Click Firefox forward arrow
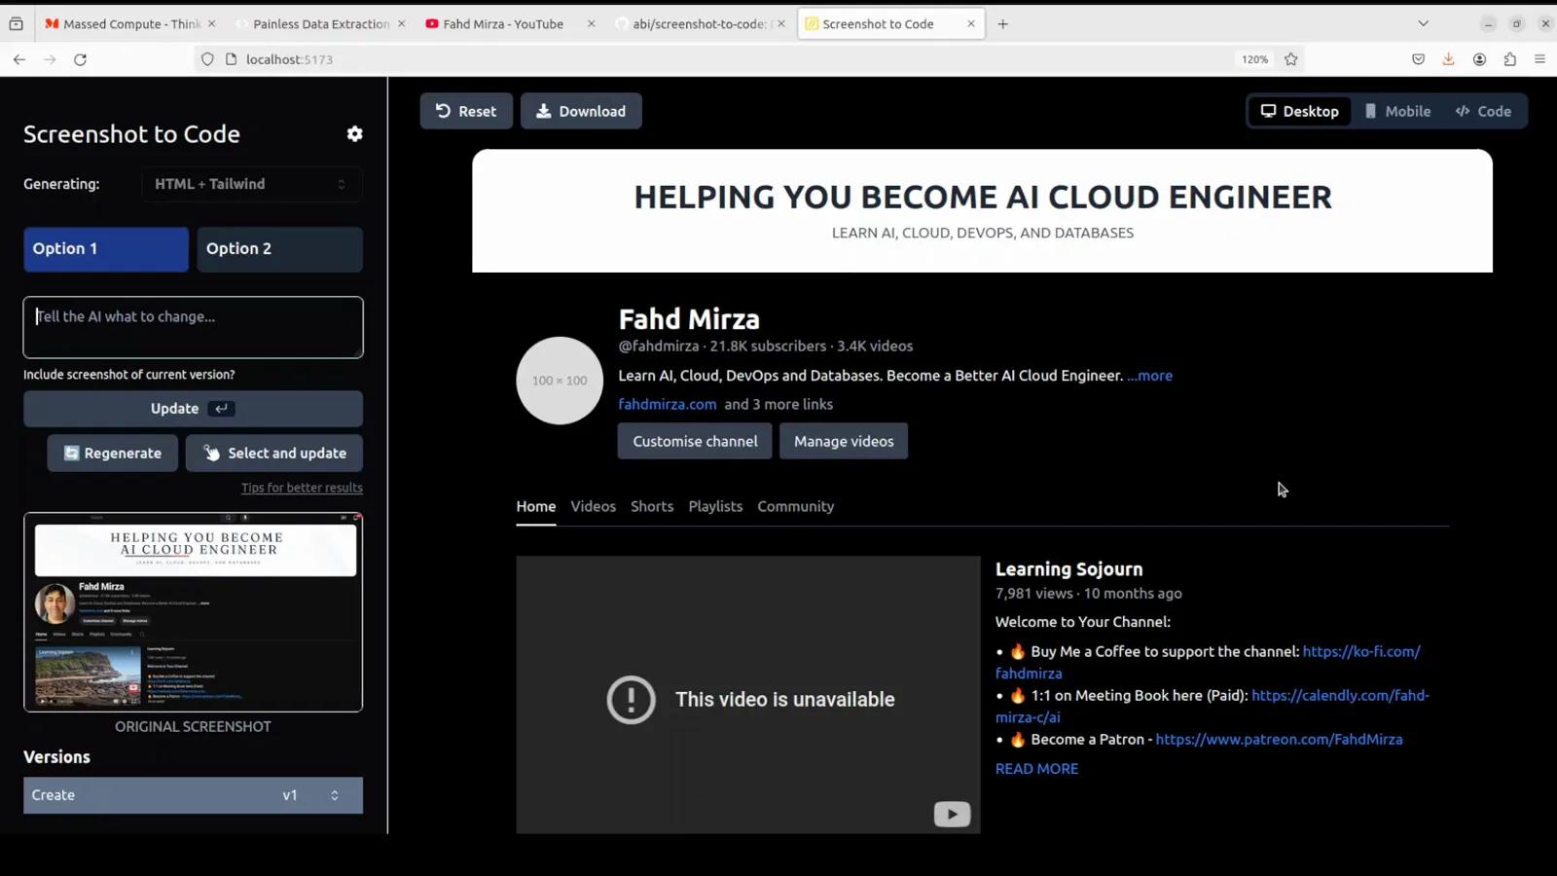The width and height of the screenshot is (1557, 876). pos(50,59)
